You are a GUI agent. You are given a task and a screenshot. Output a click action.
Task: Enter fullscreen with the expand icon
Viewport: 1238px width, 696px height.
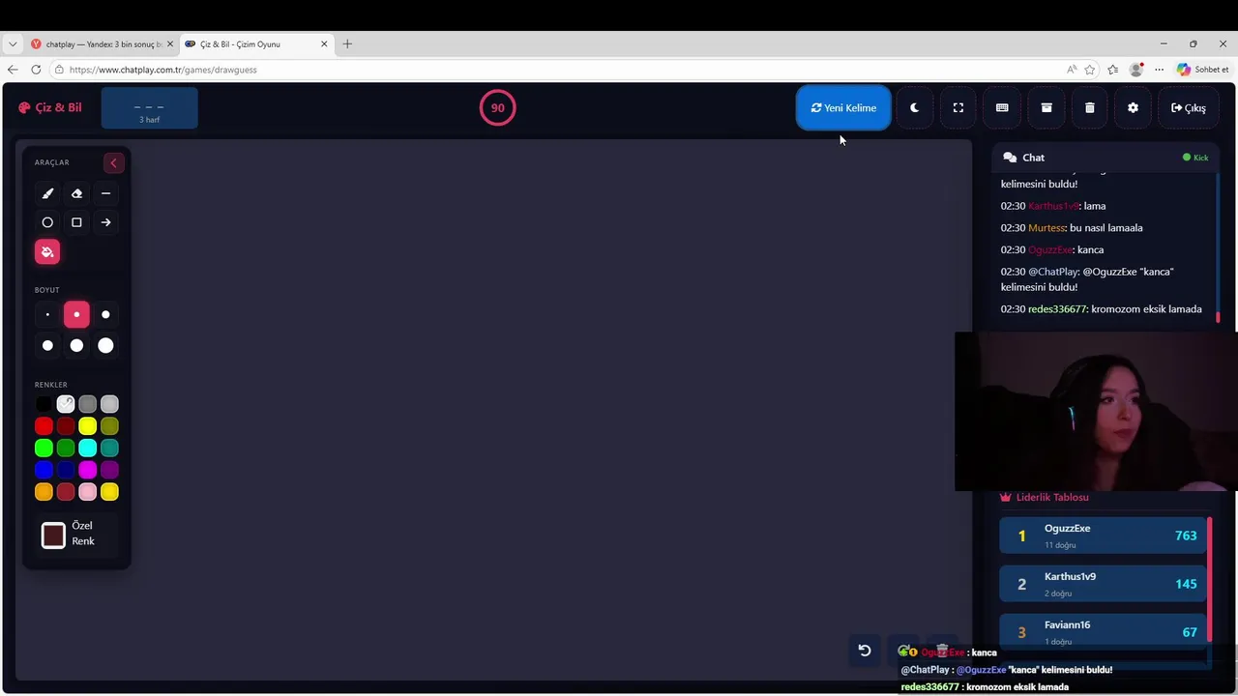tap(958, 108)
